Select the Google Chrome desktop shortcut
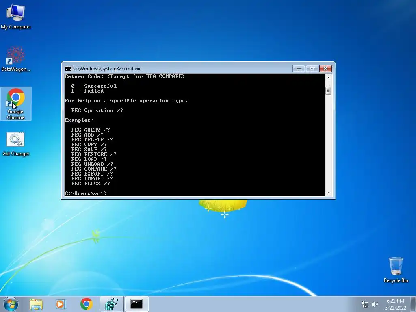Screen dimensions: 416x312 click(16, 104)
